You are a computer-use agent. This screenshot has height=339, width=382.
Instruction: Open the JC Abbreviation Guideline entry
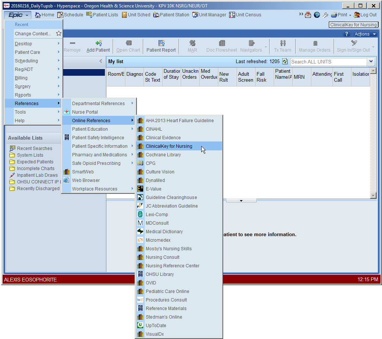pyautogui.click(x=179, y=206)
